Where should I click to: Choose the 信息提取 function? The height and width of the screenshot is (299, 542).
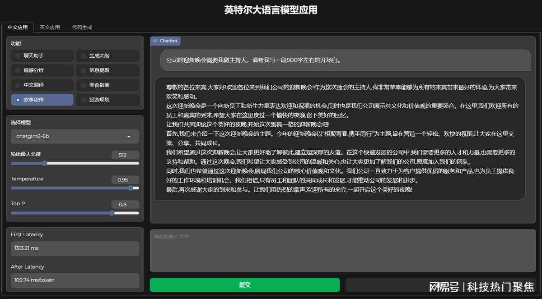click(107, 70)
